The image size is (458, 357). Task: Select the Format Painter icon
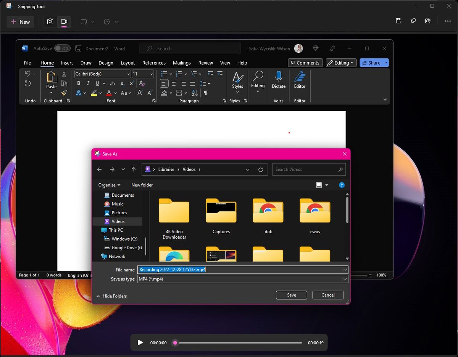(64, 93)
